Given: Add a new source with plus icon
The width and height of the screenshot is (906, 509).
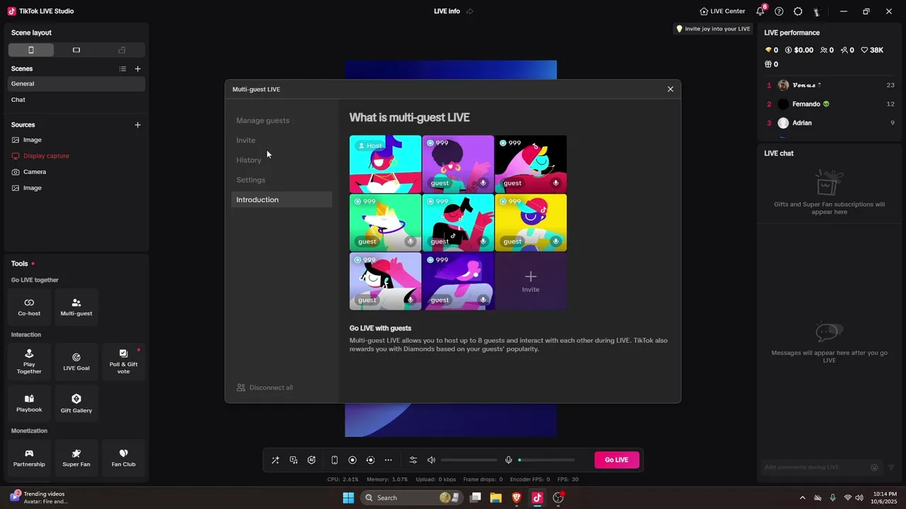Looking at the screenshot, I should tap(138, 124).
